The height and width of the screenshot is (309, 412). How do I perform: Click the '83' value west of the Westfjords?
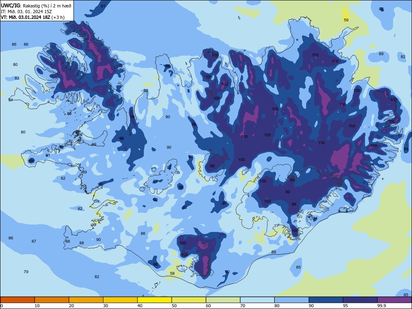click(x=17, y=78)
